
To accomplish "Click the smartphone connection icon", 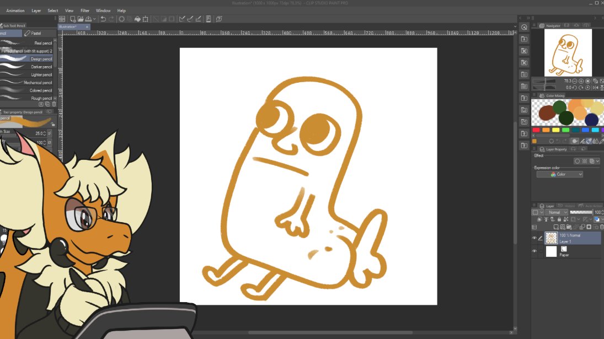I will click(x=209, y=19).
